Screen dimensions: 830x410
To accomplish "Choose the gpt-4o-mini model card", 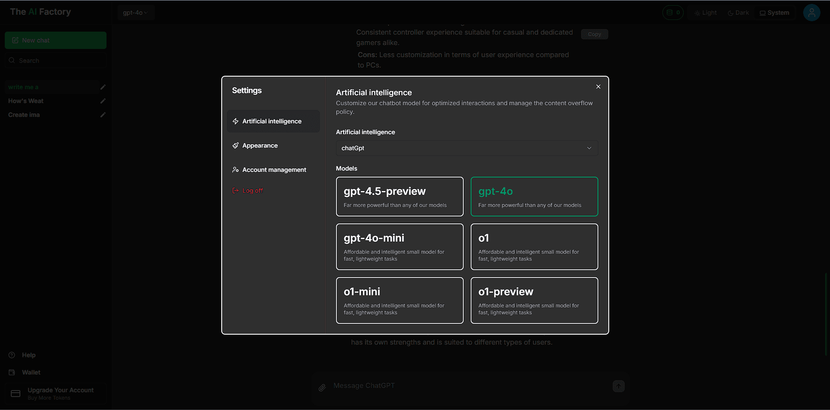I will [x=400, y=247].
